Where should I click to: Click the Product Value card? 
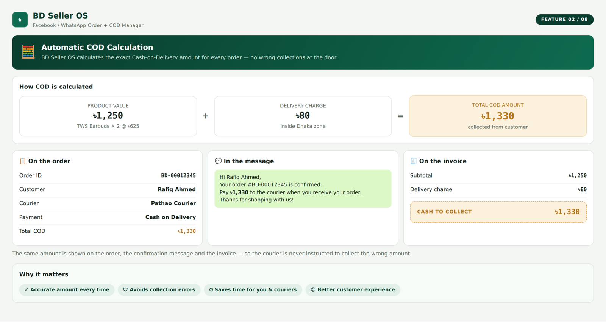(108, 116)
